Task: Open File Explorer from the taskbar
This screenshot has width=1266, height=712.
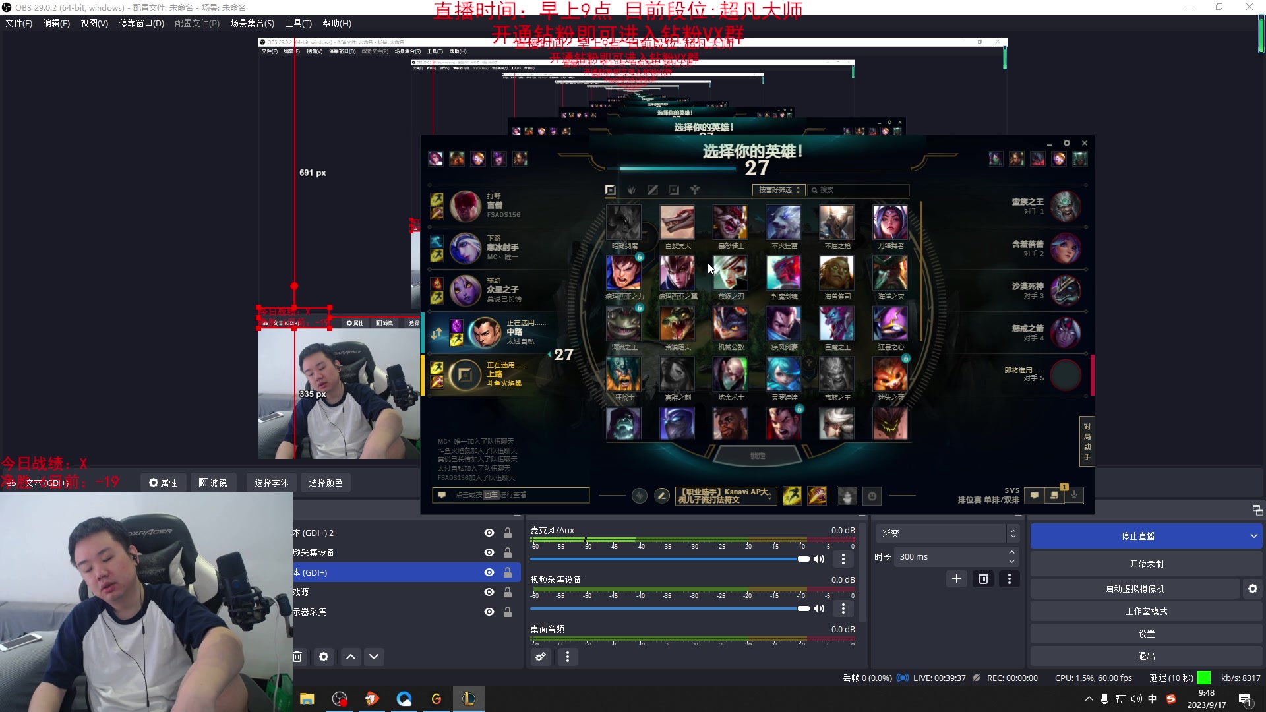Action: coord(307,699)
